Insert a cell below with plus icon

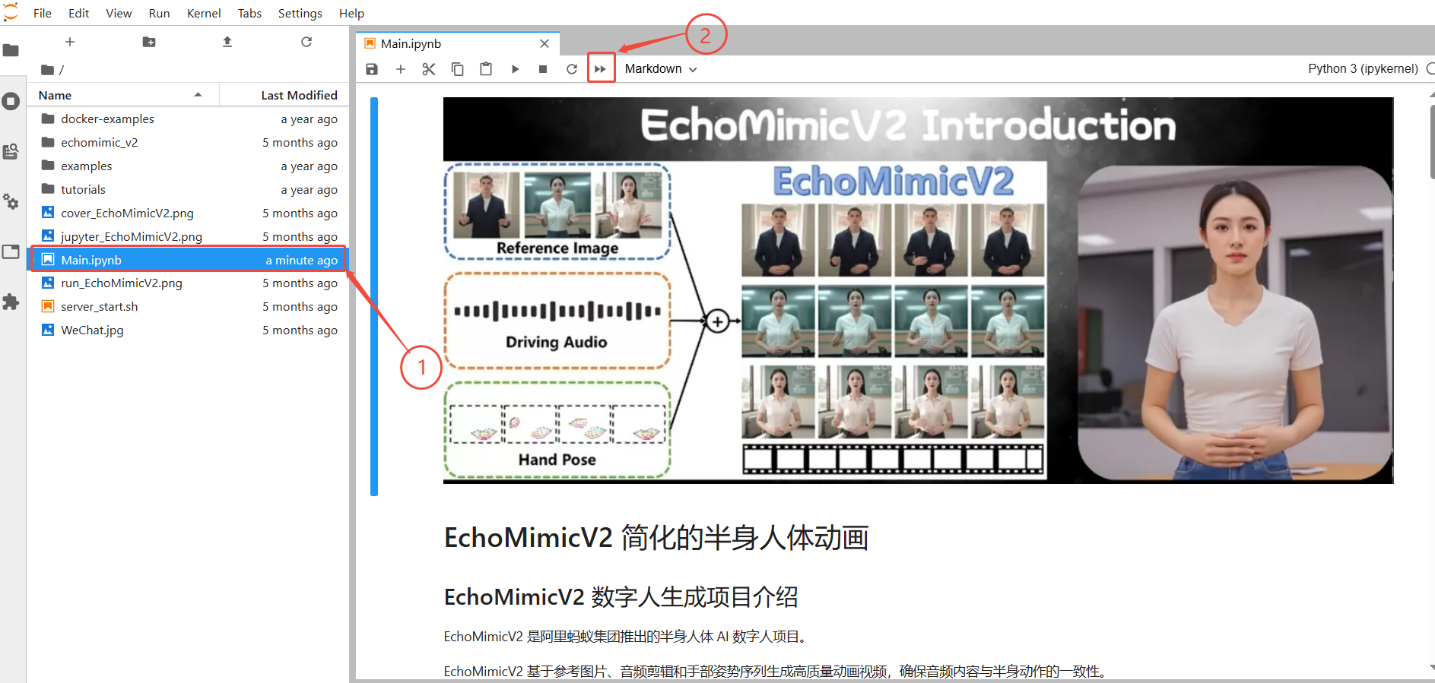401,69
